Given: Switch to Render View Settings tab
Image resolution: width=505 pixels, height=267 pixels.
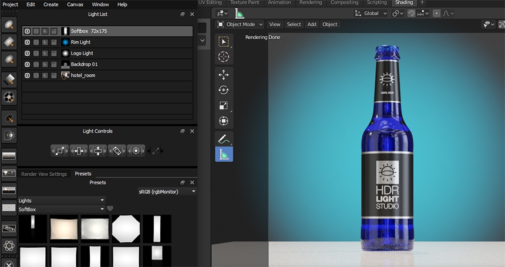Looking at the screenshot, I should pyautogui.click(x=44, y=174).
